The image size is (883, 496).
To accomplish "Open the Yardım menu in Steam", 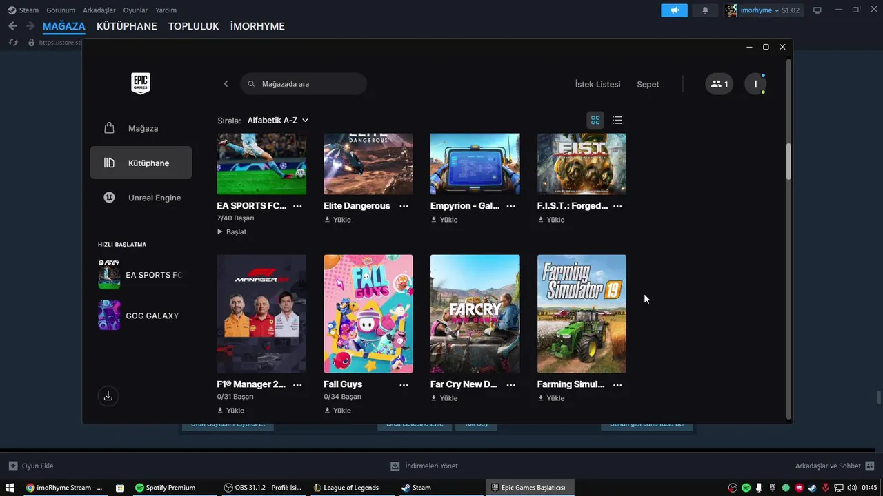I will pos(166,10).
